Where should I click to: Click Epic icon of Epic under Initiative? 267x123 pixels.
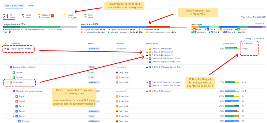14,91
